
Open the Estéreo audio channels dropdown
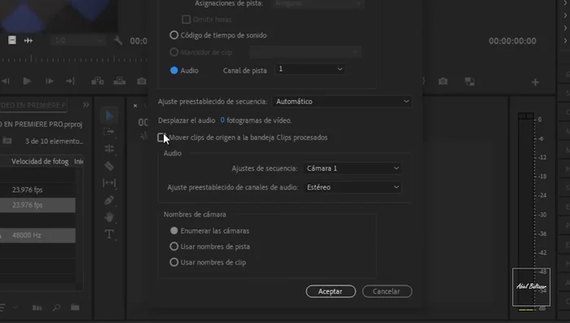coord(353,187)
